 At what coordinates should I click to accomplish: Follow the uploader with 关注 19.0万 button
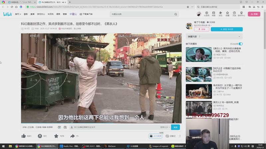tap(227, 29)
